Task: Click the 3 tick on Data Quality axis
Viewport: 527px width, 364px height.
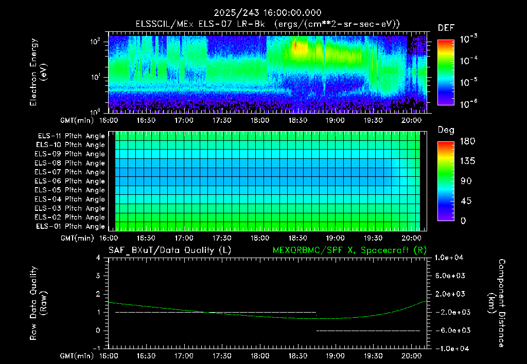Action: pyautogui.click(x=98, y=276)
